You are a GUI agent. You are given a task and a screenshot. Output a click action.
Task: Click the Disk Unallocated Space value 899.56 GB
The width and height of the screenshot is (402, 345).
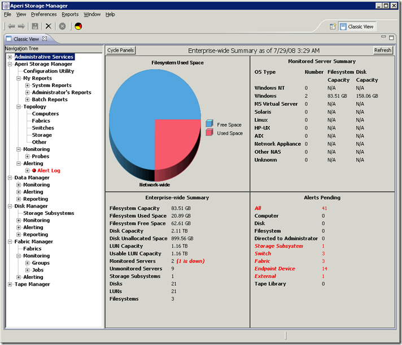point(182,239)
